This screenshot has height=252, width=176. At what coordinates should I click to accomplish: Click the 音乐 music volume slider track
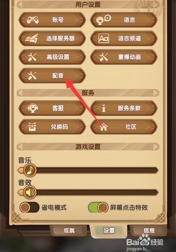88,170
